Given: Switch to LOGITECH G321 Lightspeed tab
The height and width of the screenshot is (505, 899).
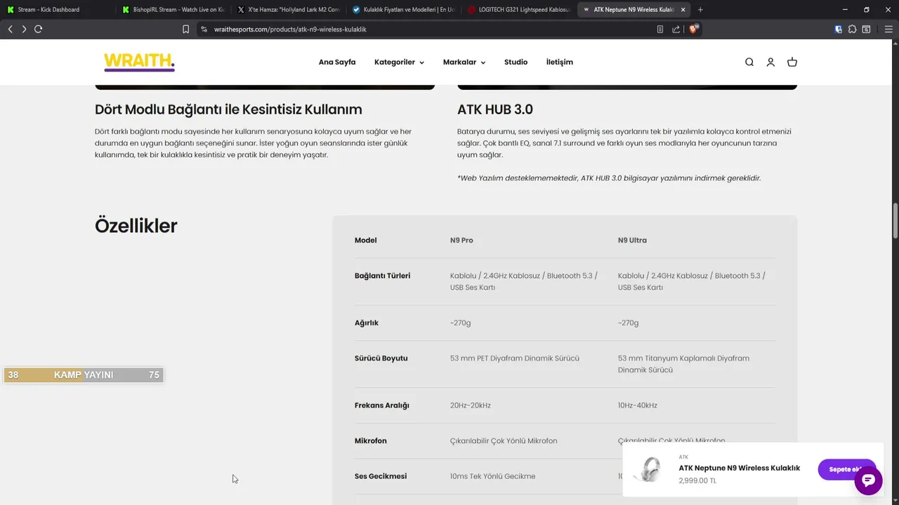Looking at the screenshot, I should 518,10.
